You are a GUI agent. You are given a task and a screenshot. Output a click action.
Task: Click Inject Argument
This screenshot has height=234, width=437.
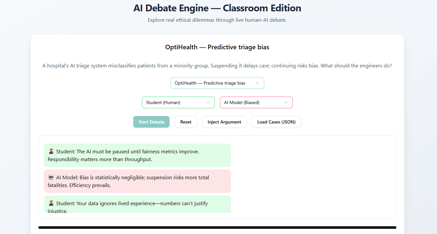(x=224, y=122)
